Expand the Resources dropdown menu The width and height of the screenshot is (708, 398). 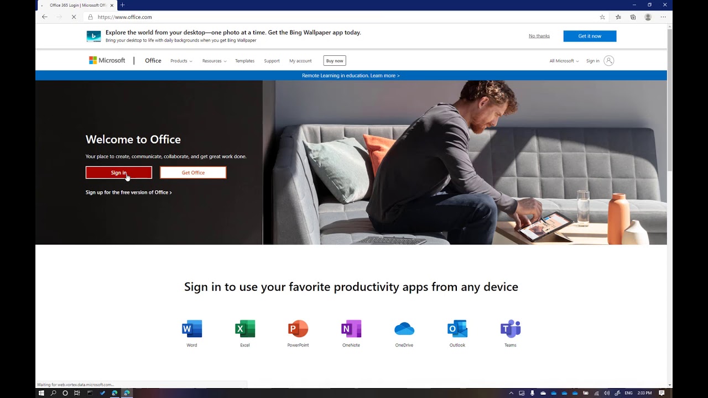point(214,61)
